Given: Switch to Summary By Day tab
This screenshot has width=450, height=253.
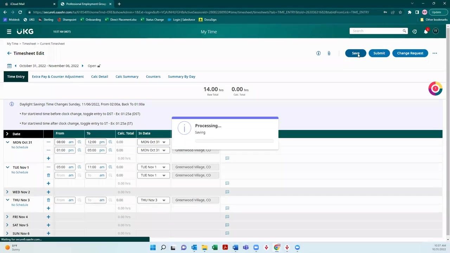Looking at the screenshot, I should pos(181,77).
